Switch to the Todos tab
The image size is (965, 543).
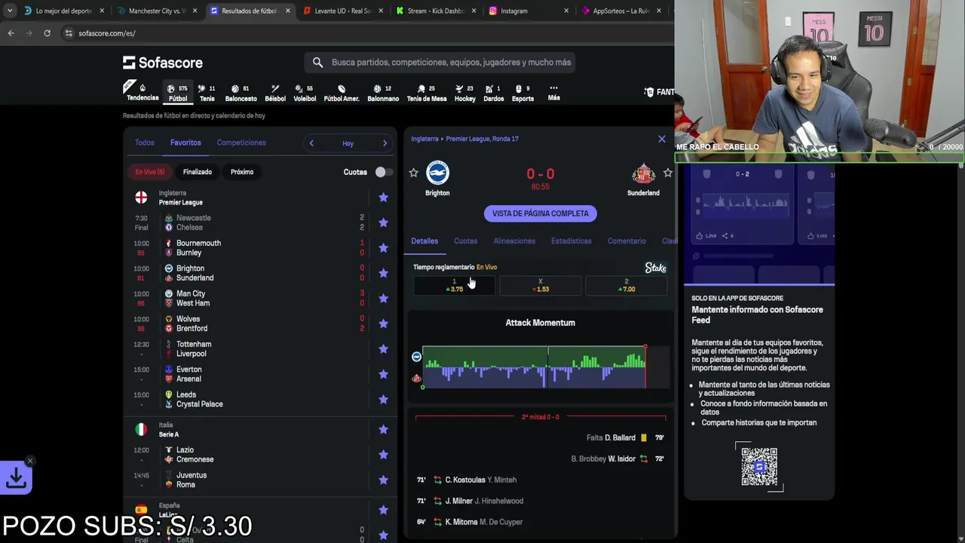click(144, 143)
